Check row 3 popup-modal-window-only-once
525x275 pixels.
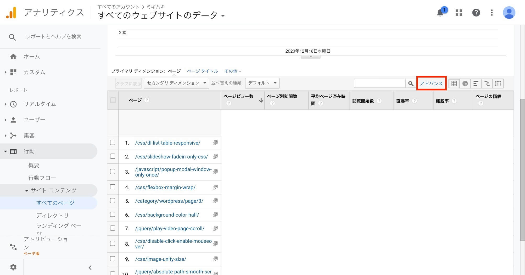click(113, 172)
